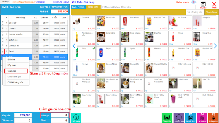Add Coca Cola can to the order
219x123 pixels.
click(132, 23)
